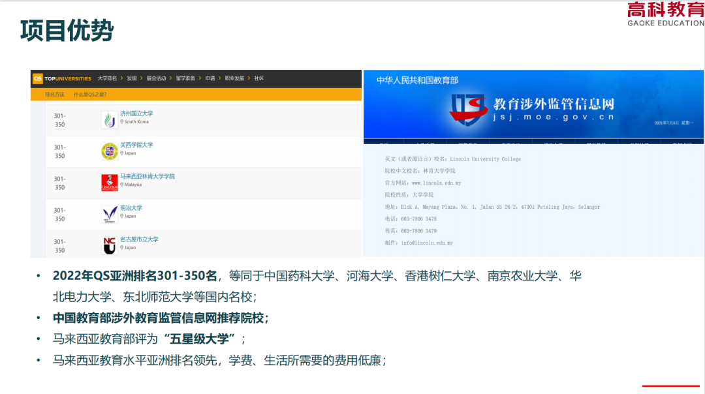Click the Malaysia location text
The width and height of the screenshot is (705, 394).
coord(133,185)
